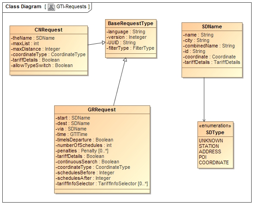Click the GTI-Requests diagram name label

[x=71, y=6]
